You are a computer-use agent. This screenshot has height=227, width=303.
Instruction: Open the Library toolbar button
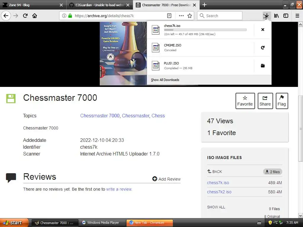click(276, 16)
